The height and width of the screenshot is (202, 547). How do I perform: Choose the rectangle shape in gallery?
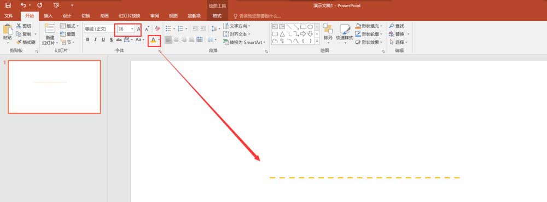tap(303, 26)
